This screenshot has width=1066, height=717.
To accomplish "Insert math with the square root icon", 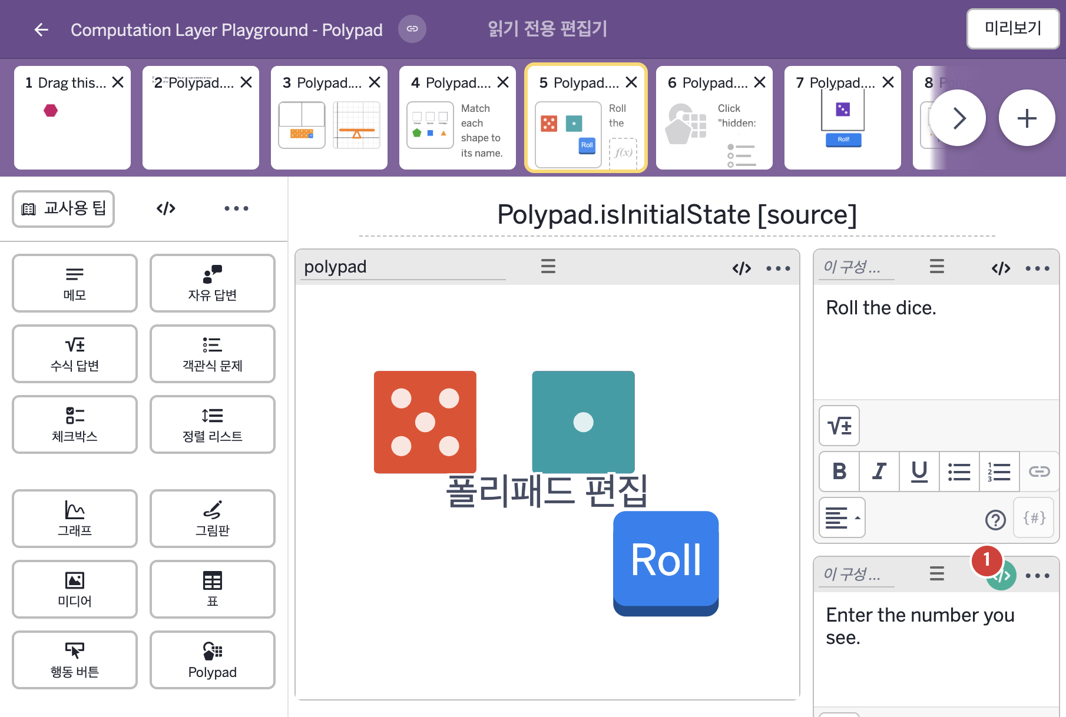I will click(839, 426).
